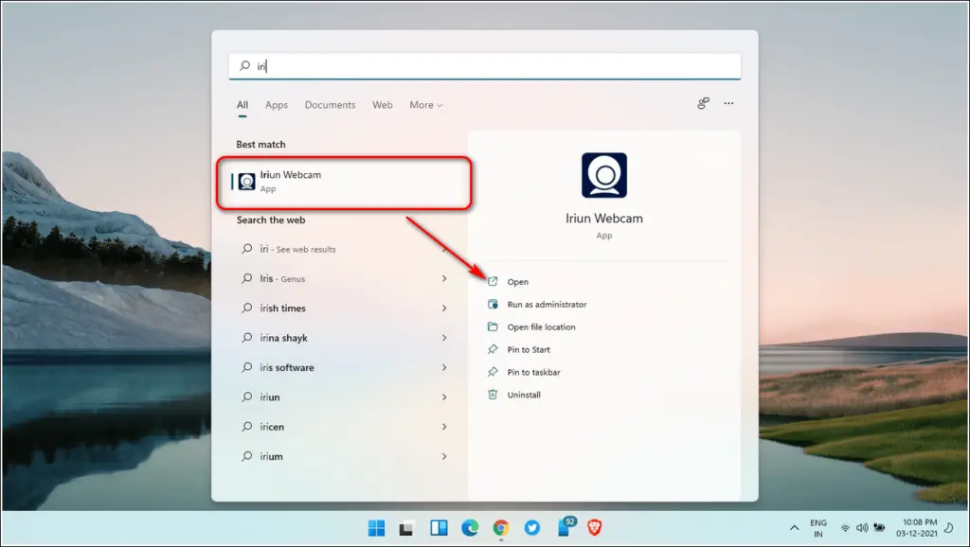Open Brave browser from the taskbar
Screen dimensions: 970x547
[595, 528]
